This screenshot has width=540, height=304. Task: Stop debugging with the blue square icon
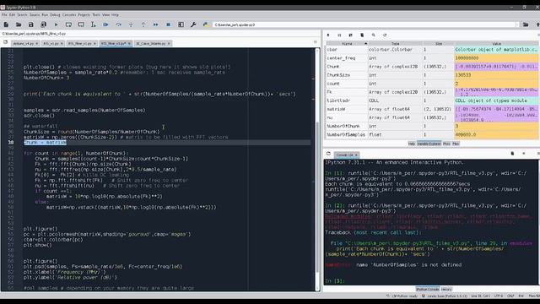pos(168,24)
